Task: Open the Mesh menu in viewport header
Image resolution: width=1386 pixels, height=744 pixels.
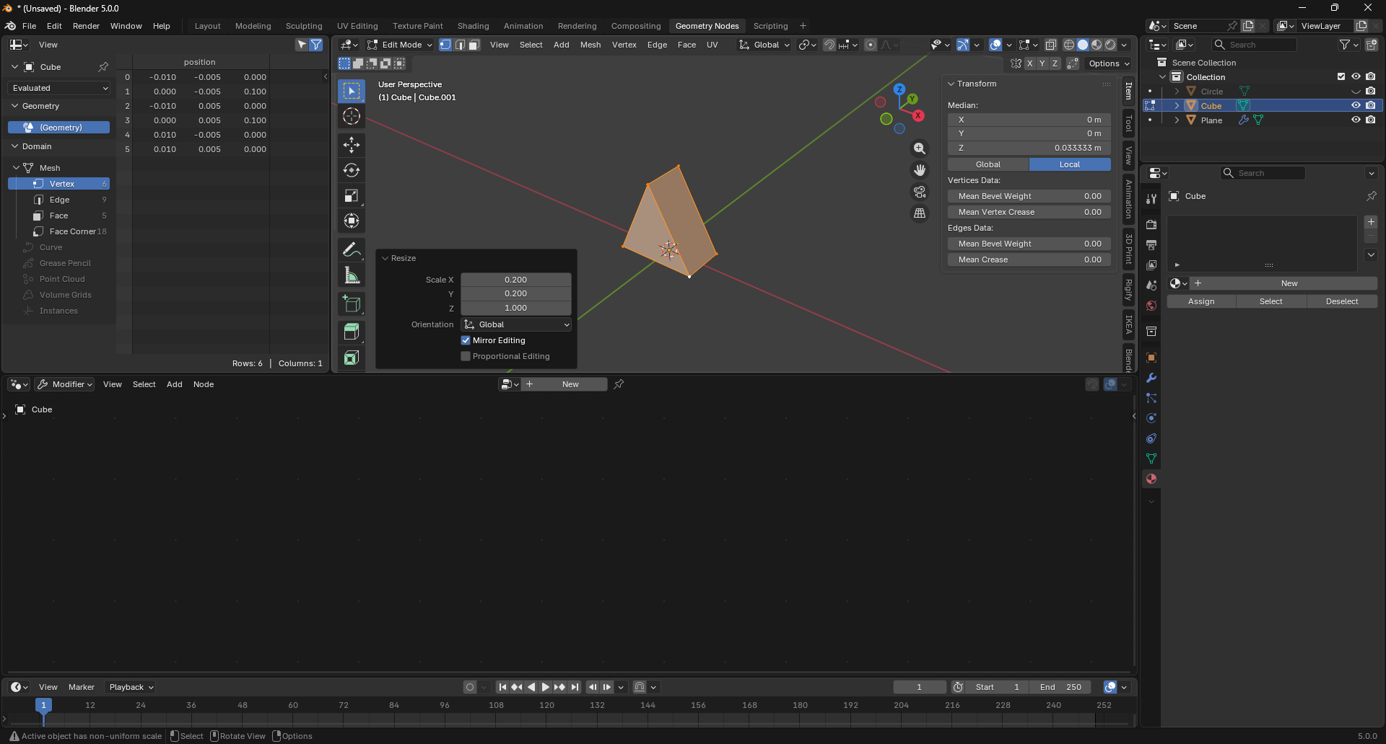Action: 590,45
